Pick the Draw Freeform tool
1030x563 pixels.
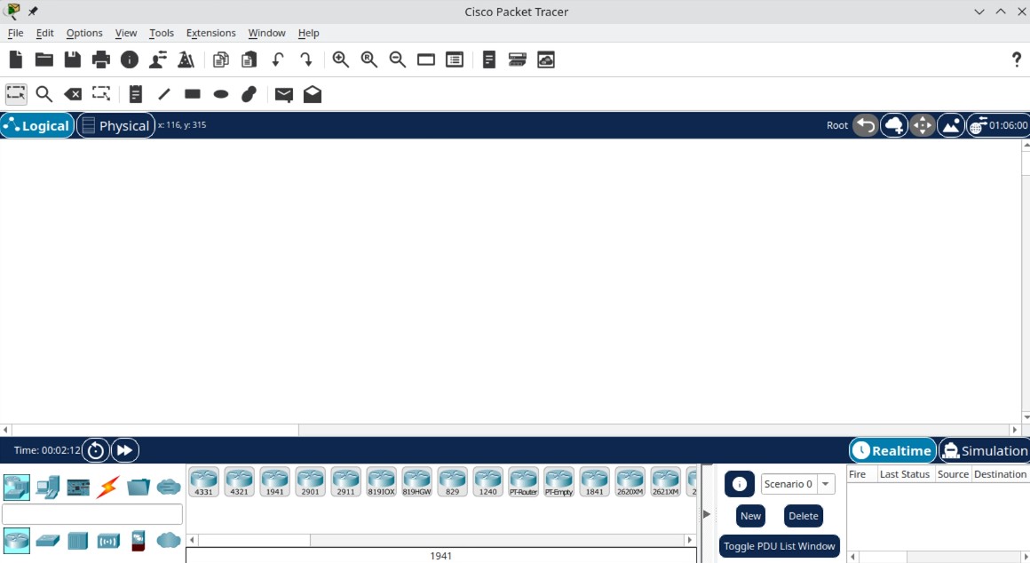click(249, 94)
